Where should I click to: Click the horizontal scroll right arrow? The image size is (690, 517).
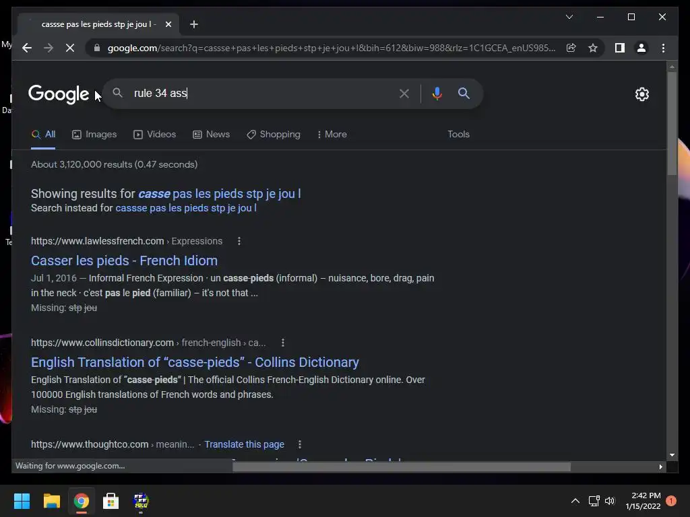pos(660,467)
